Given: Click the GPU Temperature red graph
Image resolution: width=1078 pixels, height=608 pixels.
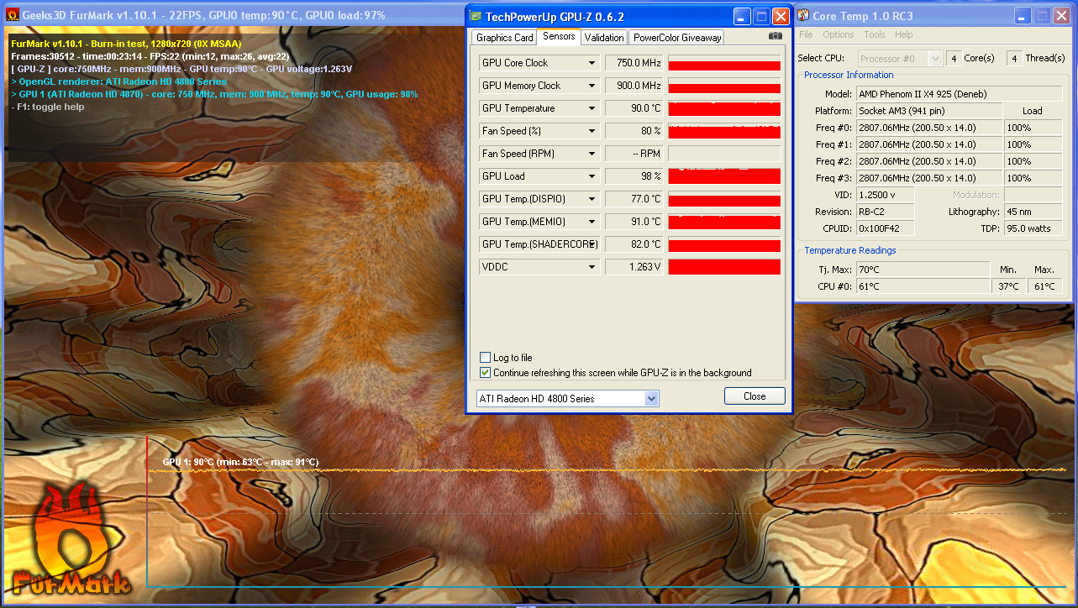Looking at the screenshot, I should pyautogui.click(x=724, y=108).
